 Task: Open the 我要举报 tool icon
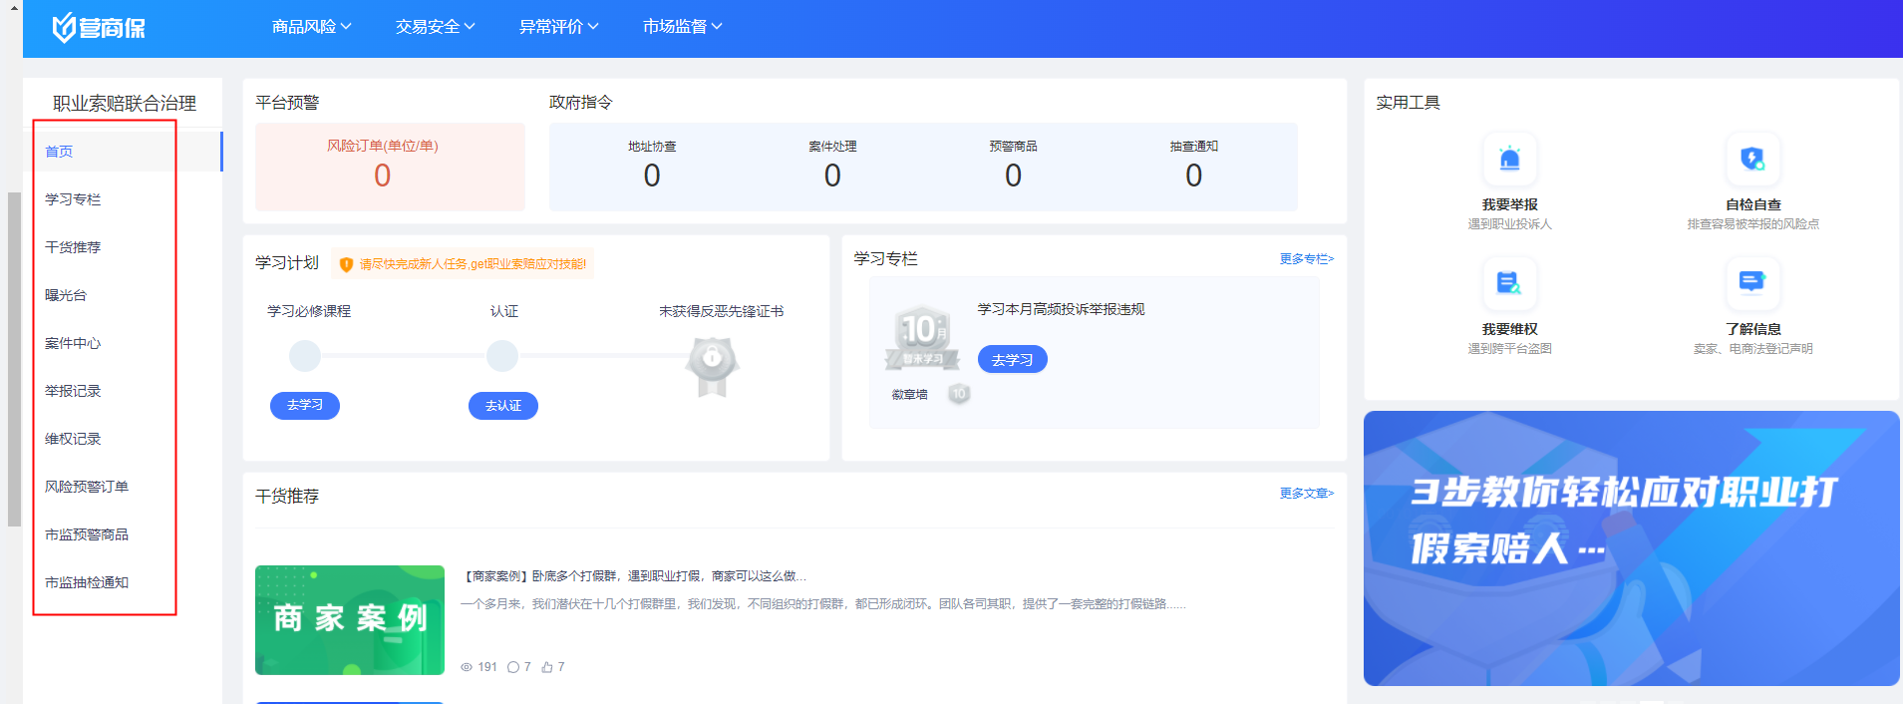click(x=1509, y=159)
